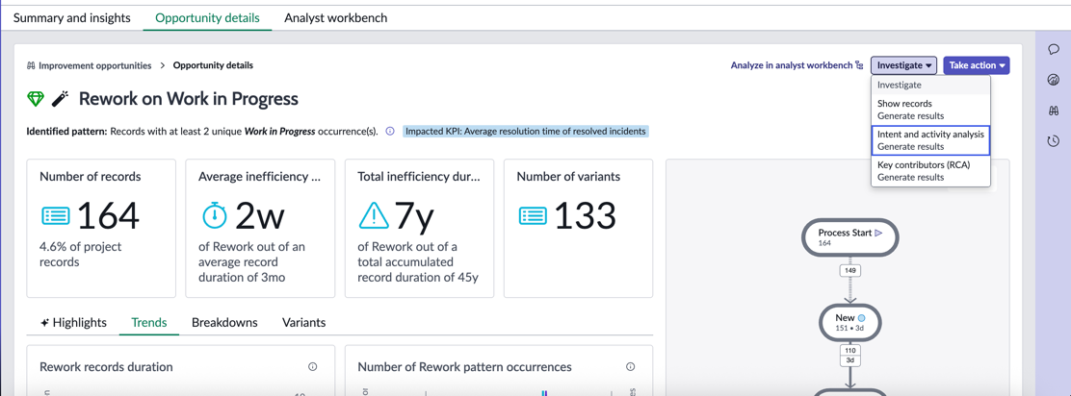The height and width of the screenshot is (396, 1071).
Task: Open the binoculars sidebar icon
Action: [x=1054, y=111]
